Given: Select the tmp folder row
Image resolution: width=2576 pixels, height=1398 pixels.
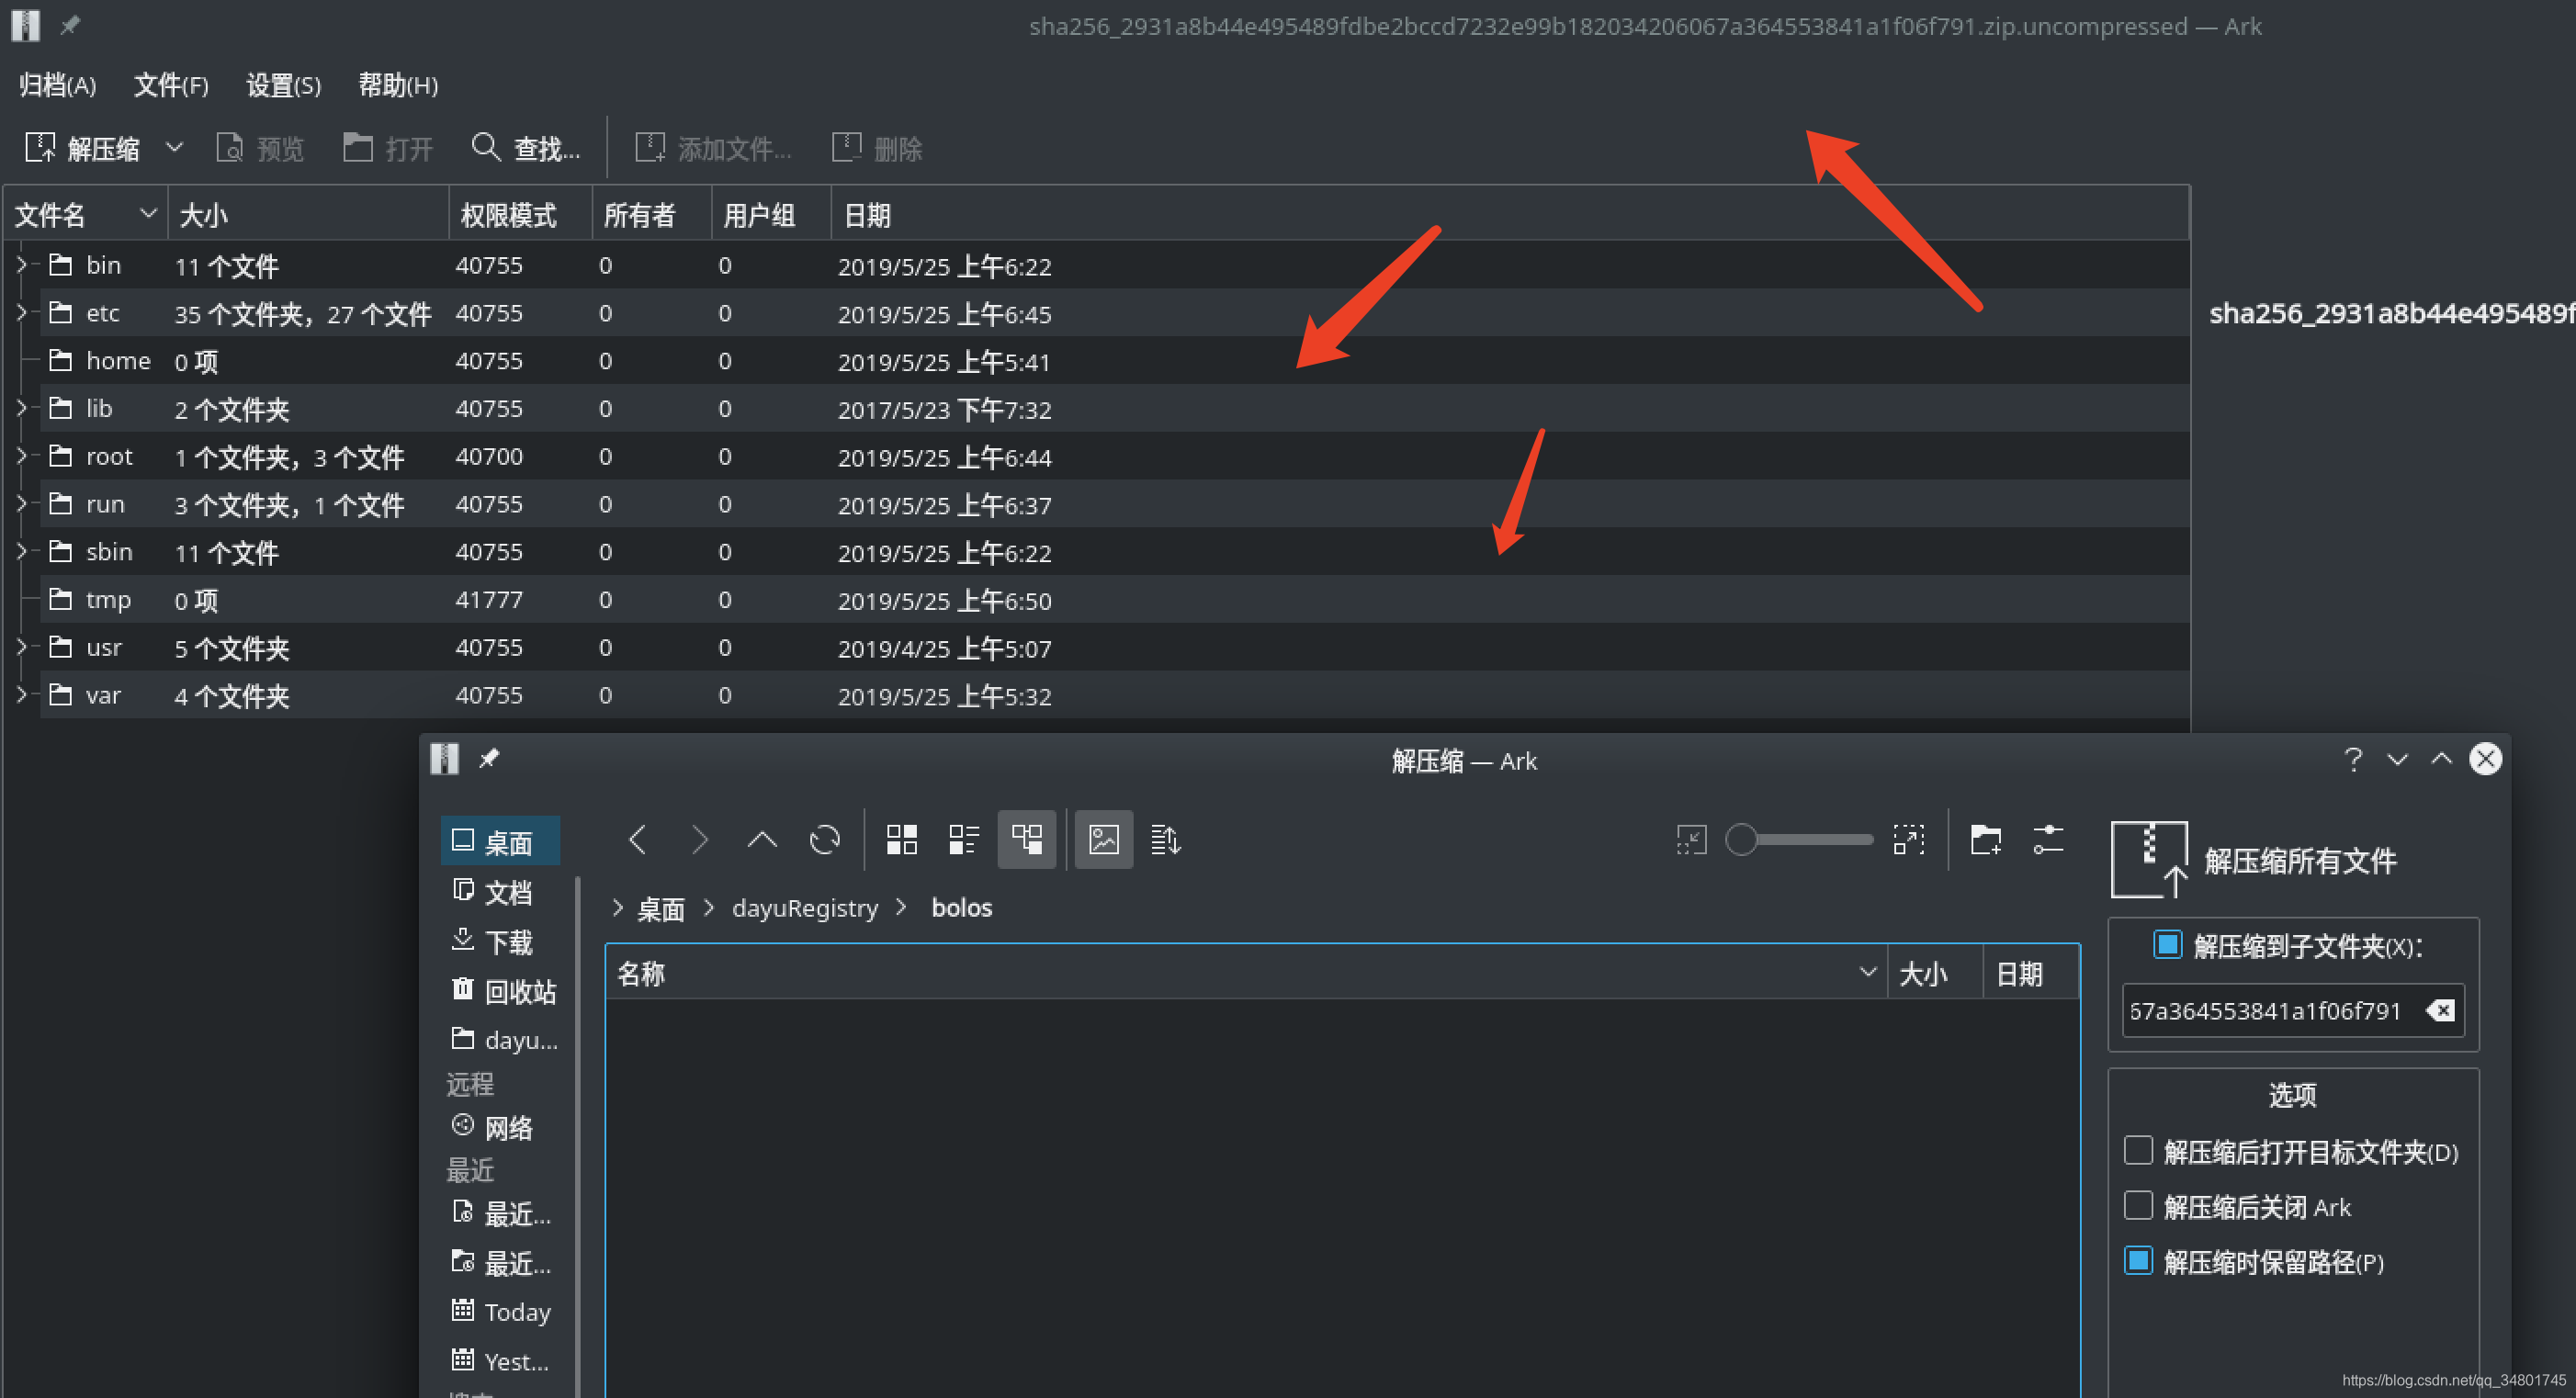Looking at the screenshot, I should (1114, 600).
